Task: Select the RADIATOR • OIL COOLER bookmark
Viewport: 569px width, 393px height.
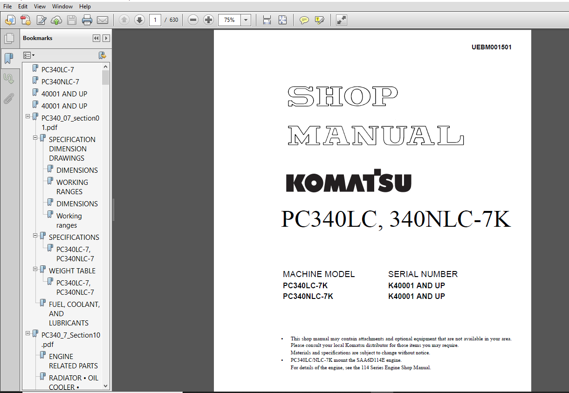Action: point(74,382)
